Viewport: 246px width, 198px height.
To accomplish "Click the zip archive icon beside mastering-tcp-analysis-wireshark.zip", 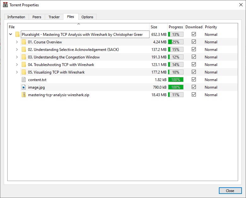I will coord(24,95).
